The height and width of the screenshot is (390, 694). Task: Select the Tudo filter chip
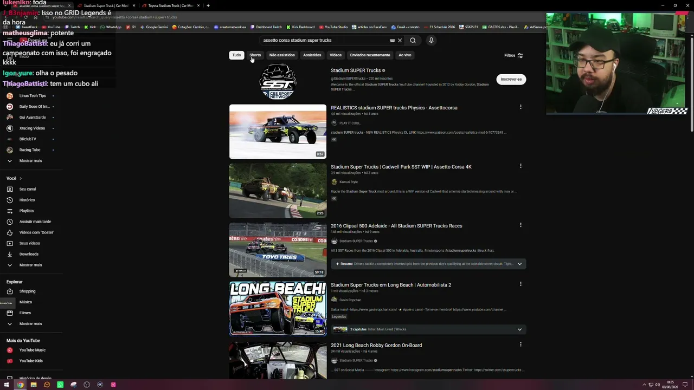236,55
